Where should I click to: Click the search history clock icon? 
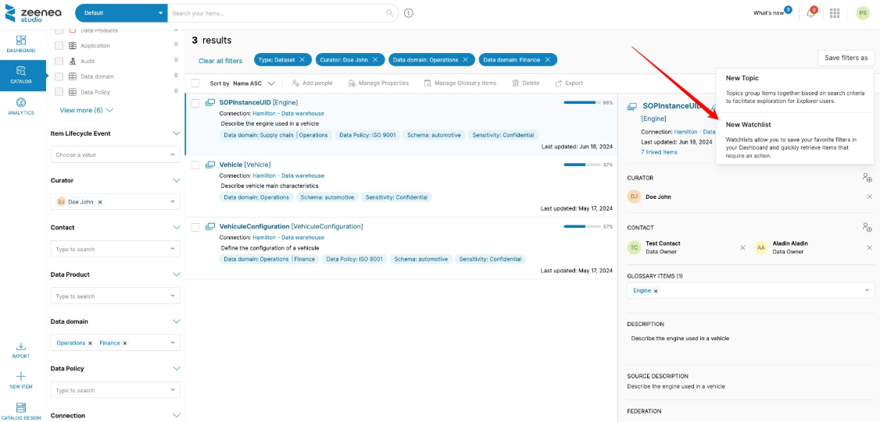coord(409,13)
